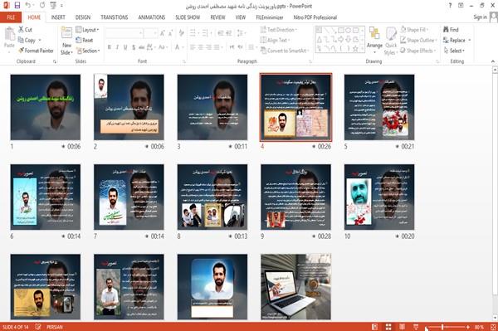The width and height of the screenshot is (498, 331).
Task: Open the font name combo box
Action: point(124,32)
